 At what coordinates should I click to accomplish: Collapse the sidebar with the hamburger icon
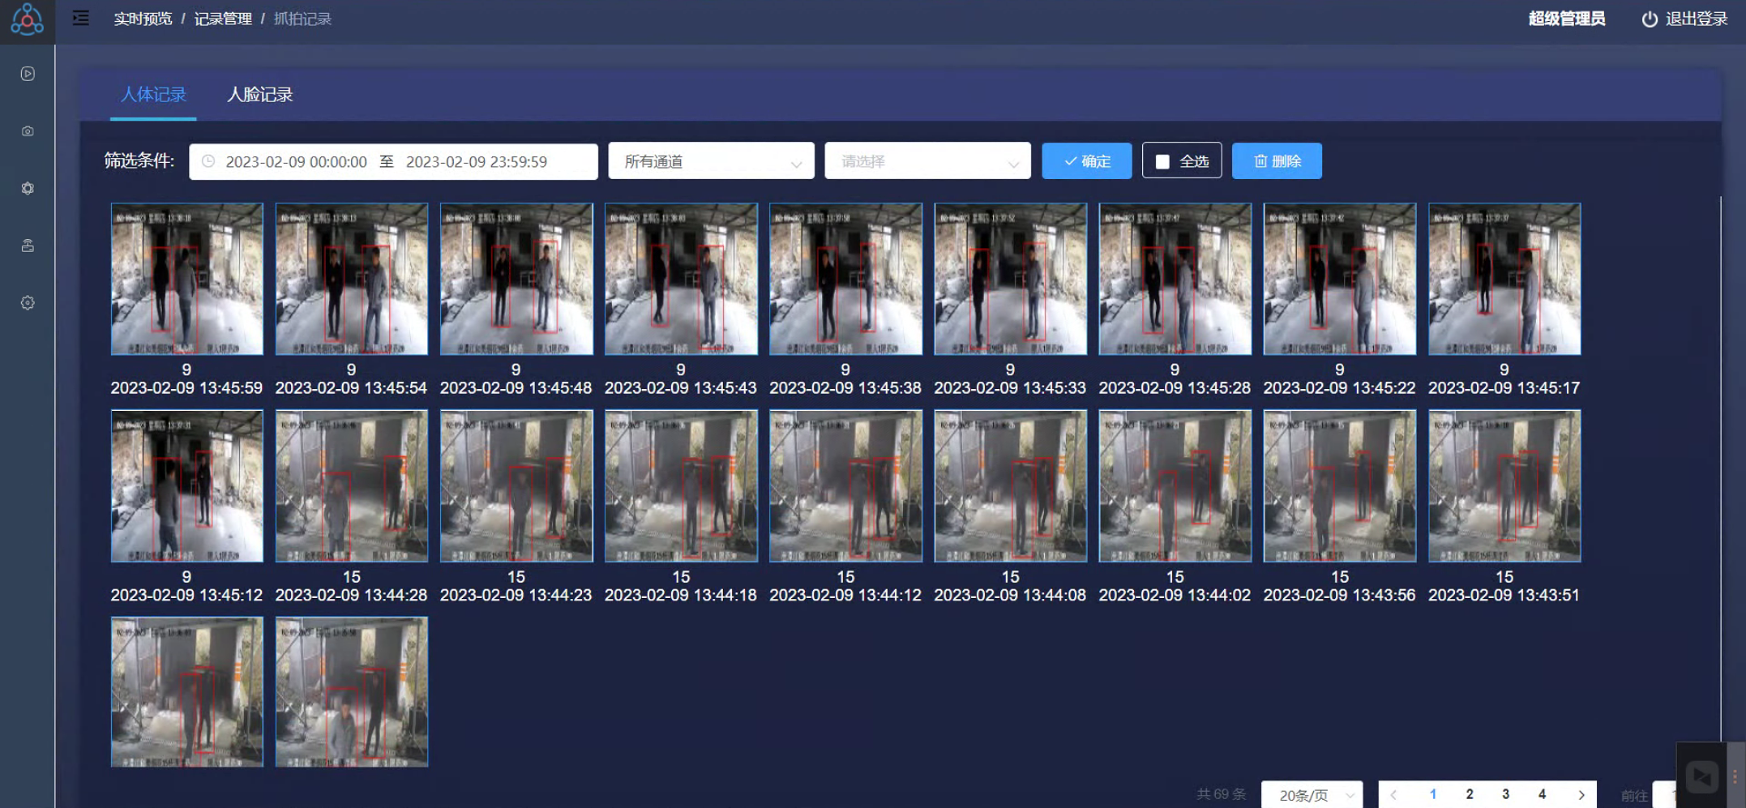[x=81, y=18]
